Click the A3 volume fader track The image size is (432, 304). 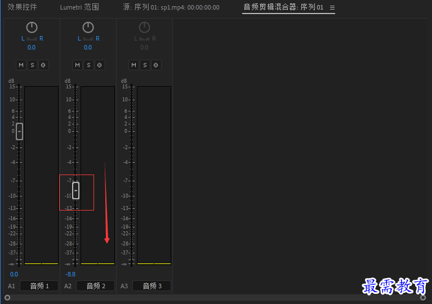(132, 175)
